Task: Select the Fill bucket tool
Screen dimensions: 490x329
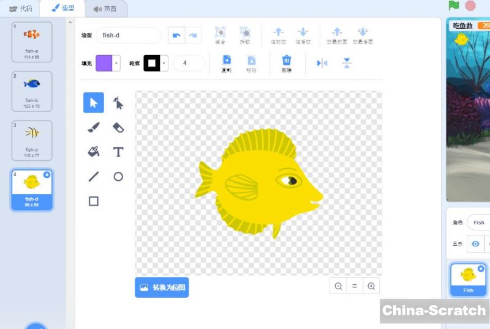Action: [94, 152]
